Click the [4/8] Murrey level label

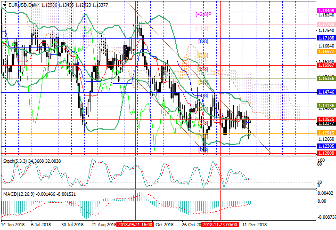203,96
